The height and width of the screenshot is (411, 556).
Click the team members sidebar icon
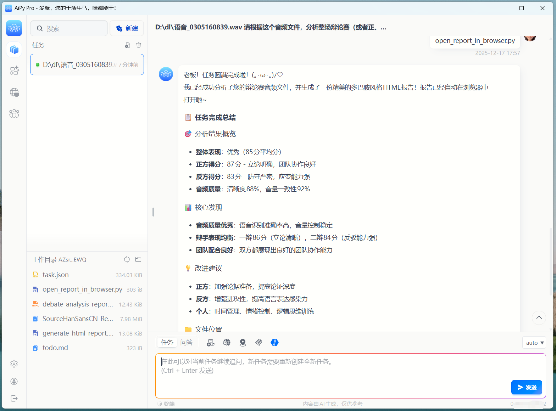[14, 114]
